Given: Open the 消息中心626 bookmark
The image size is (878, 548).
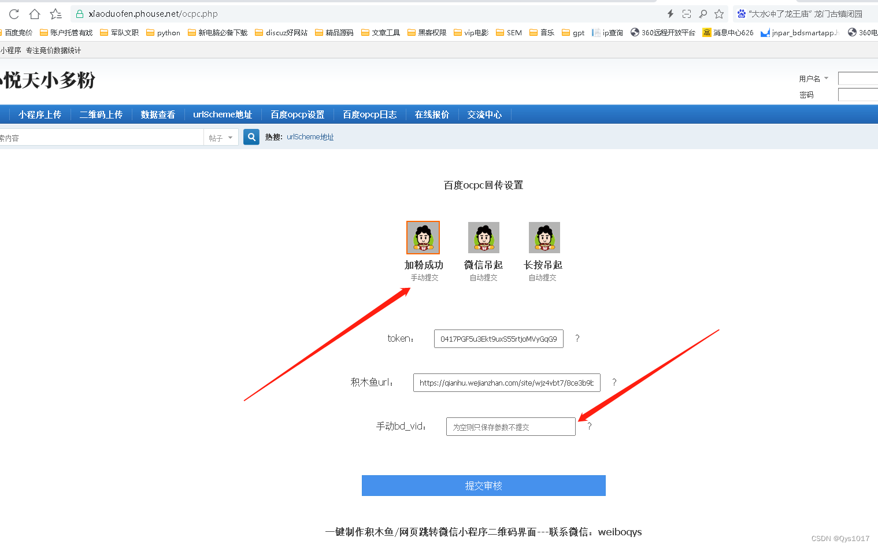Looking at the screenshot, I should (x=728, y=33).
